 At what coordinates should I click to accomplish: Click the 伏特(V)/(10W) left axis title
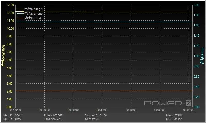pyautogui.click(x=3, y=56)
